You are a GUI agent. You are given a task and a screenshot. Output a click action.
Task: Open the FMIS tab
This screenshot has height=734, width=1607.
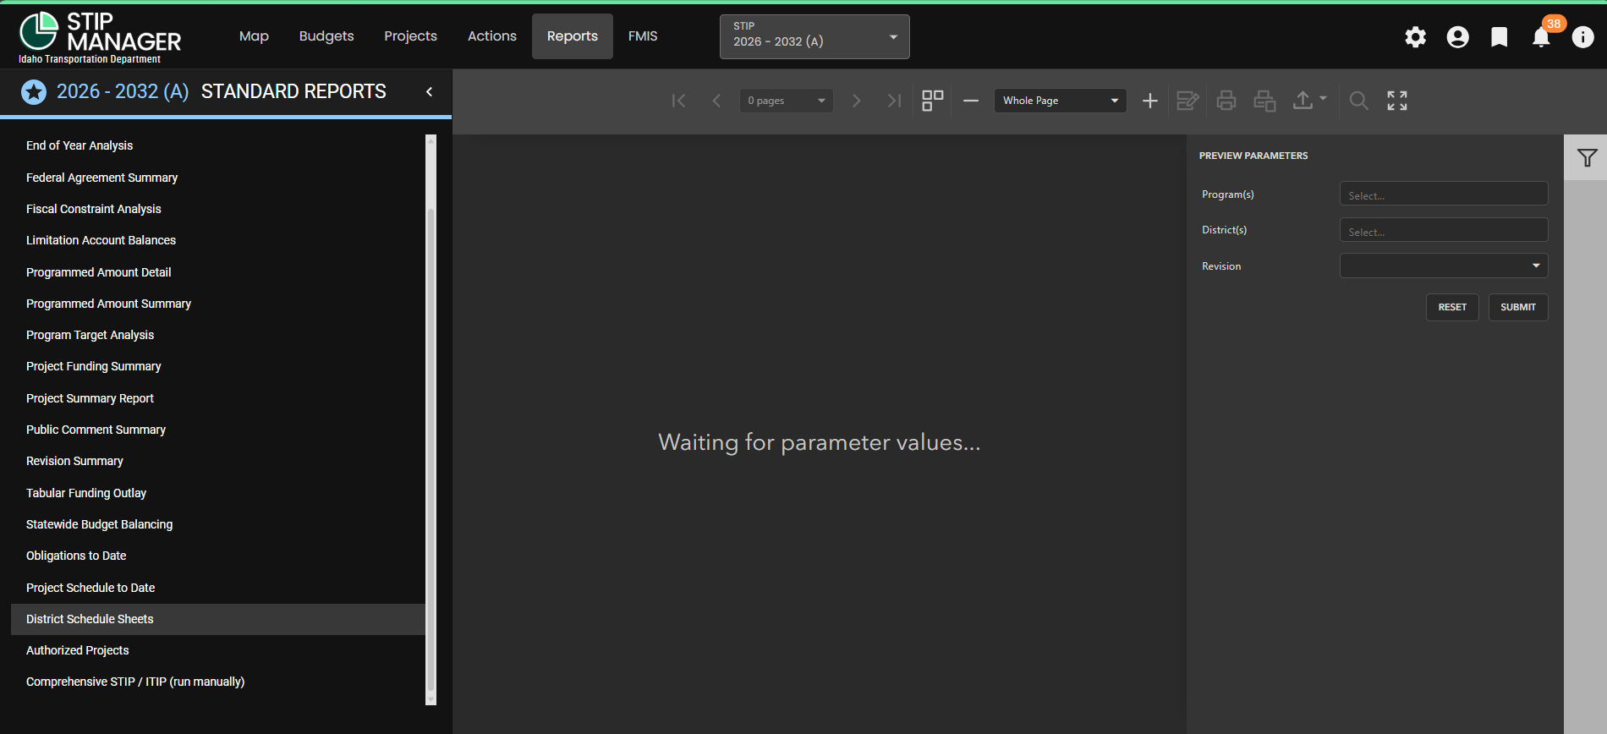tap(643, 36)
